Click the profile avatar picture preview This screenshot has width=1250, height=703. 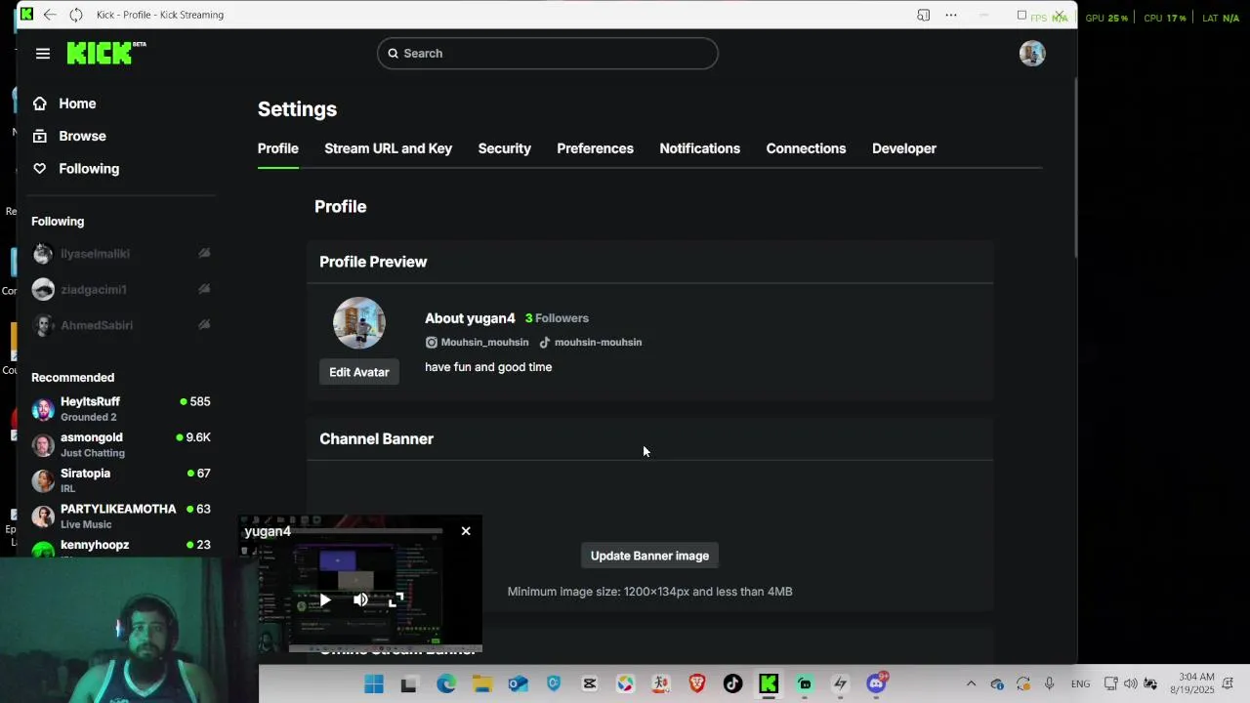pos(359,323)
